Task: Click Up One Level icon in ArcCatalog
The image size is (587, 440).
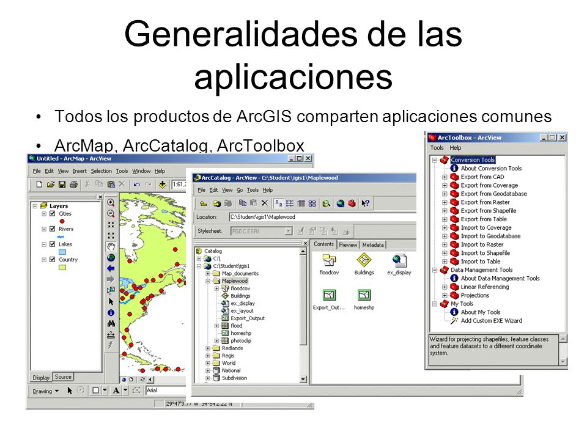Action: 203,203
